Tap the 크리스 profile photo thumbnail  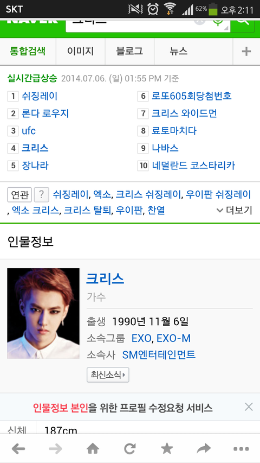coord(43,313)
